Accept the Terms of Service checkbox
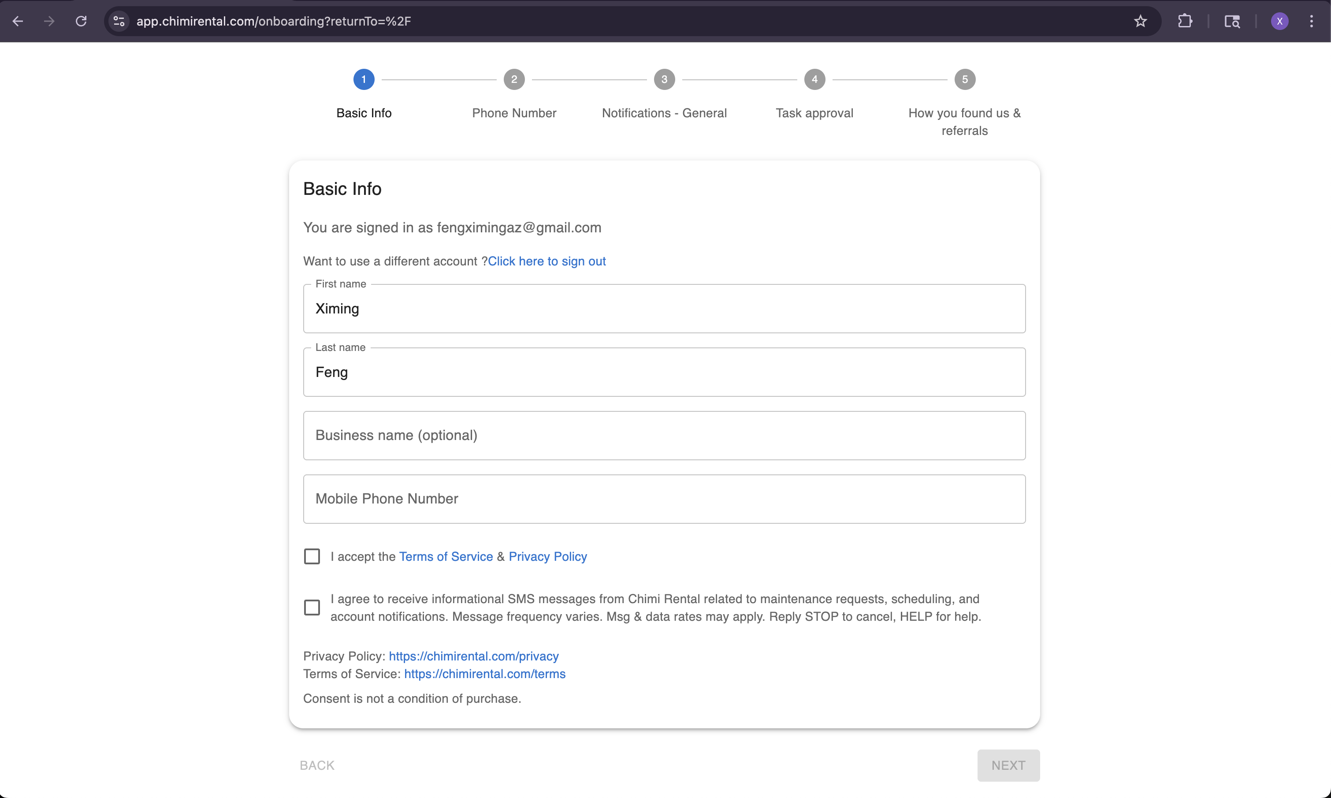 (x=312, y=556)
